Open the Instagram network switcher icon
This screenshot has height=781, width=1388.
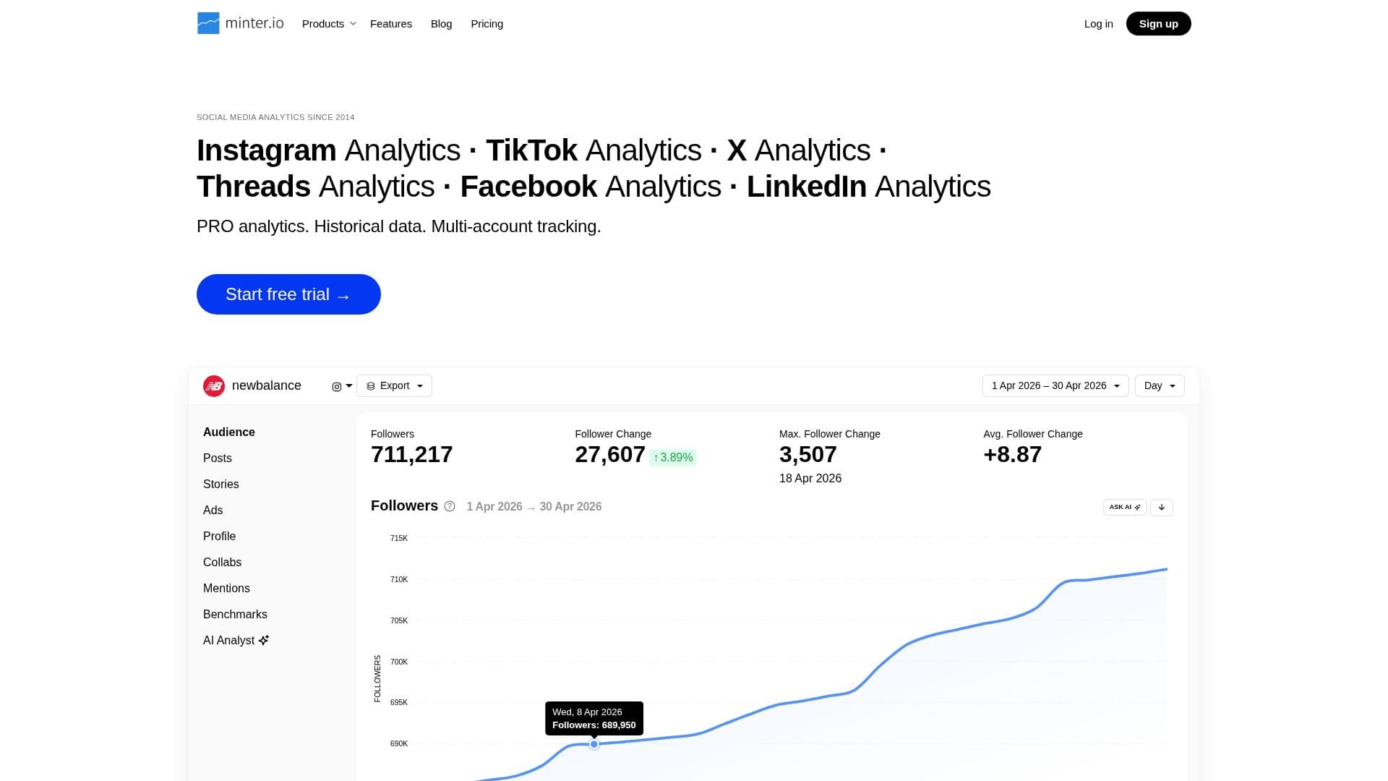(341, 386)
